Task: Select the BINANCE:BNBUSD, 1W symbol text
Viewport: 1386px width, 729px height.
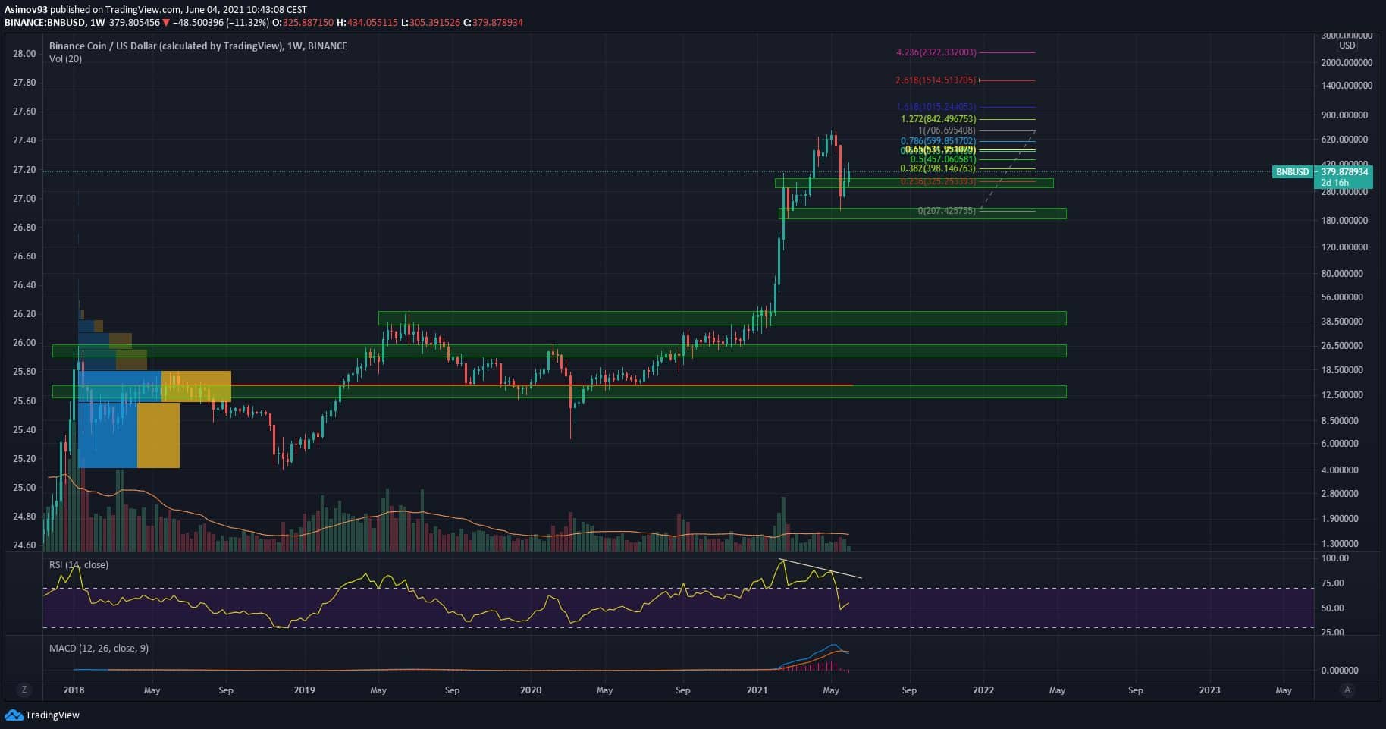Action: (x=54, y=23)
